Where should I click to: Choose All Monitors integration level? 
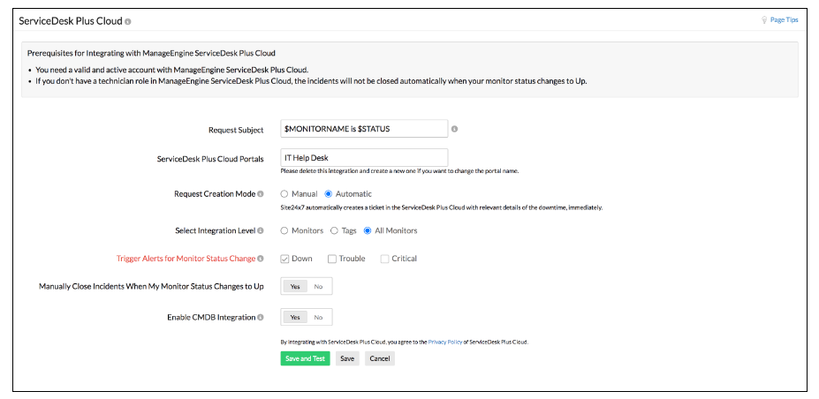click(368, 230)
